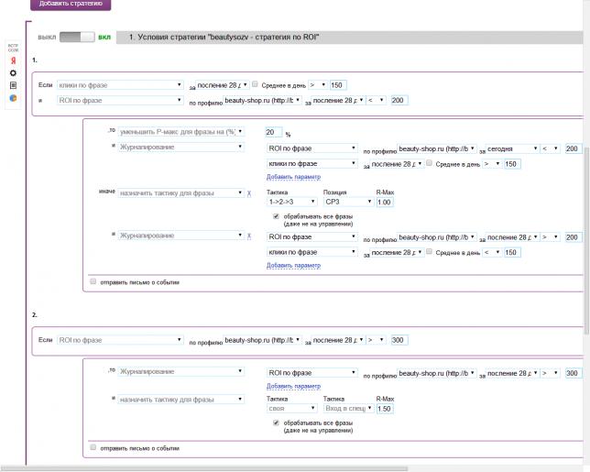
Task: Click the red Yandex icon in sidebar
Action: click(x=13, y=60)
